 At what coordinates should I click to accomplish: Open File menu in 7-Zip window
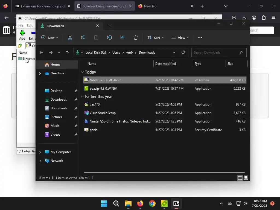[21, 25]
